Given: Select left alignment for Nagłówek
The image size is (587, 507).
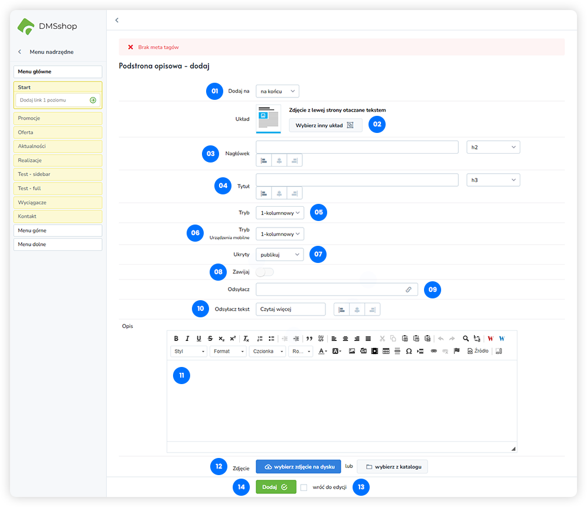Looking at the screenshot, I should pos(264,160).
